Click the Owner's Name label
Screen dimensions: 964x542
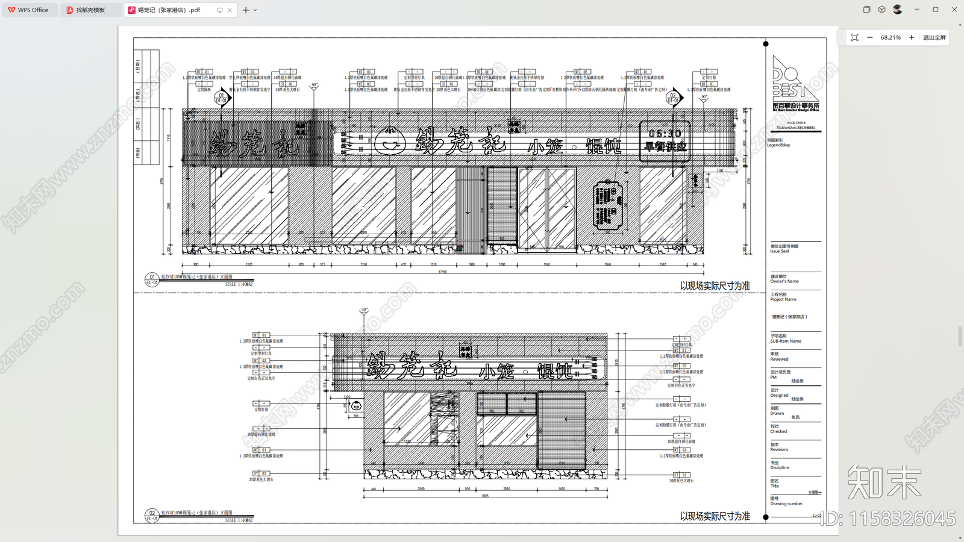point(784,281)
